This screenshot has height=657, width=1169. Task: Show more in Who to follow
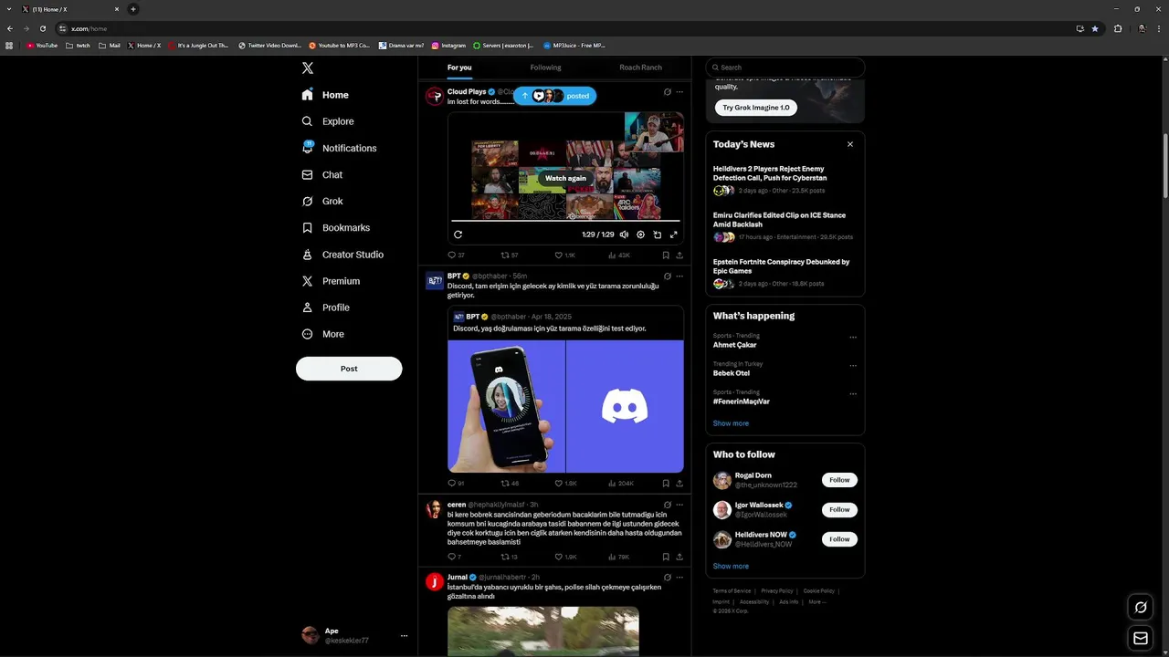pyautogui.click(x=731, y=566)
